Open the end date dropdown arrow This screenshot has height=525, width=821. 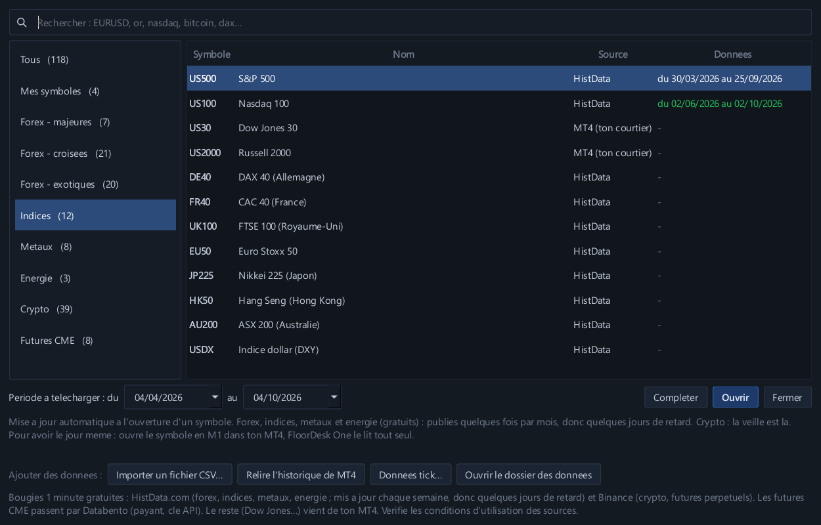click(334, 397)
